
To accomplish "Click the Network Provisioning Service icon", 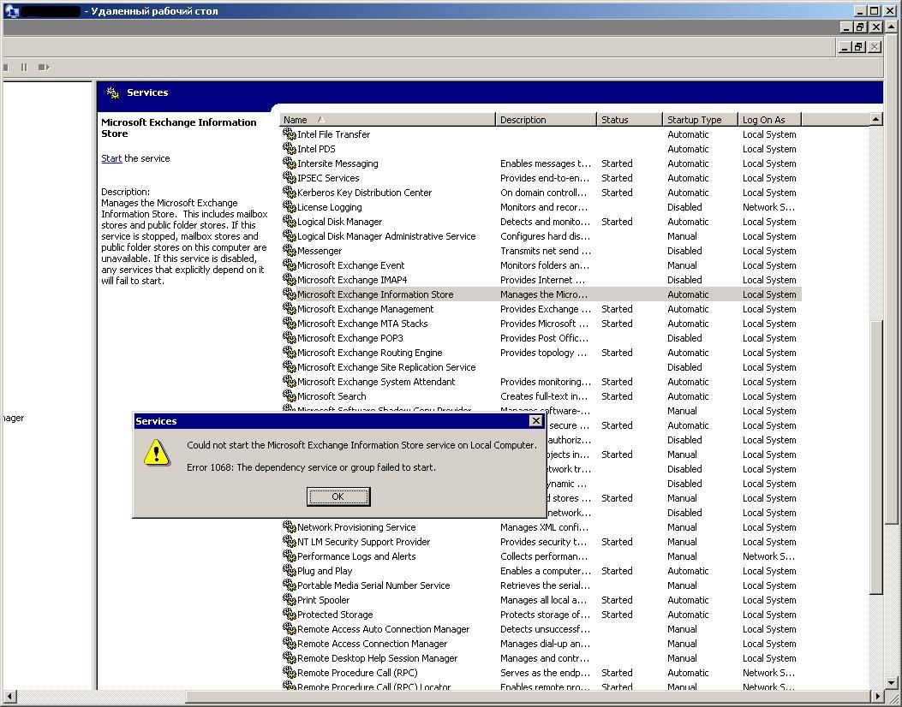I will pos(289,527).
